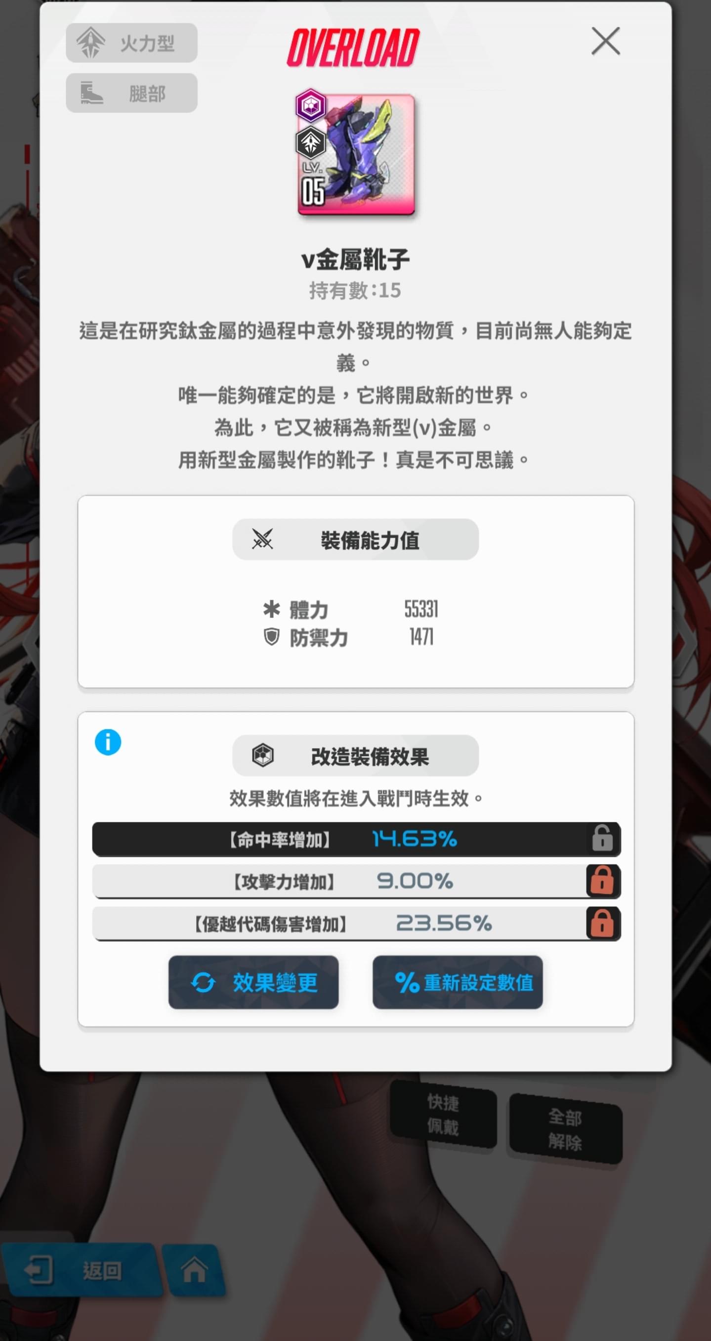Unlock the 優越代碼傷害增加 effect lock
The width and height of the screenshot is (711, 1341).
point(602,923)
